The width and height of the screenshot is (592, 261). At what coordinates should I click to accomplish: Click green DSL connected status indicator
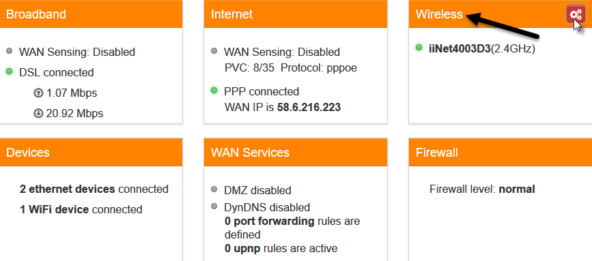tap(10, 71)
